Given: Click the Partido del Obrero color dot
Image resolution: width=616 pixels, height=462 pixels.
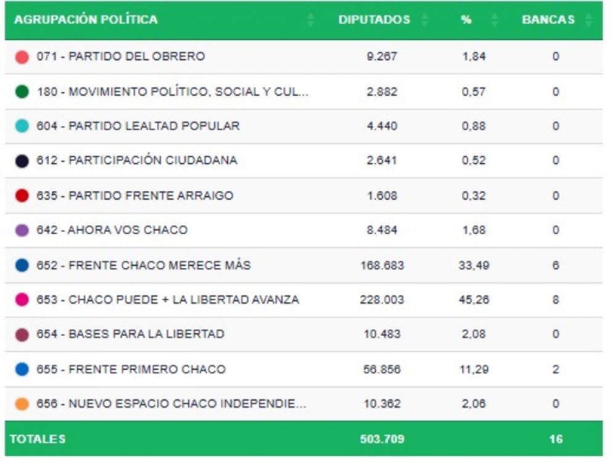Looking at the screenshot, I should [x=22, y=57].
